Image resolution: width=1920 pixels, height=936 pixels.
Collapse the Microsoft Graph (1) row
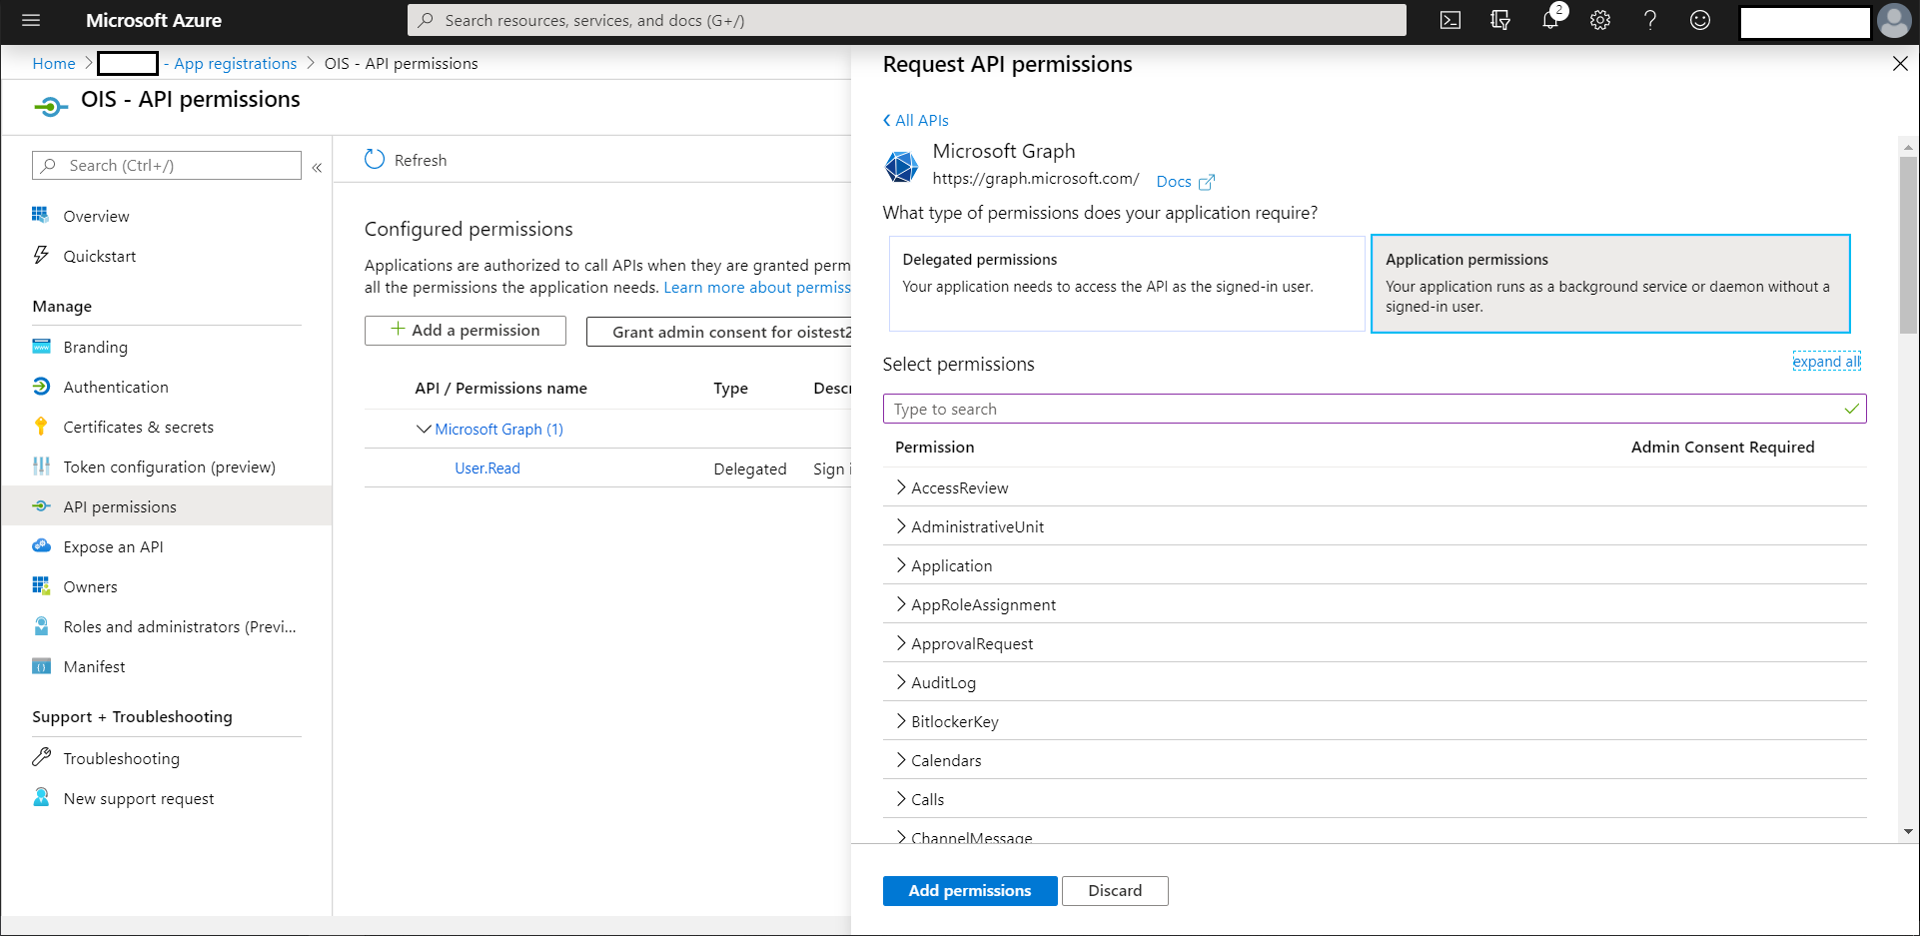coord(424,429)
